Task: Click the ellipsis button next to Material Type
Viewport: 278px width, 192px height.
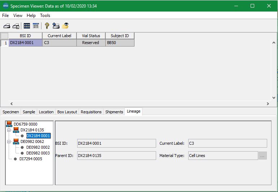Action: (262, 156)
